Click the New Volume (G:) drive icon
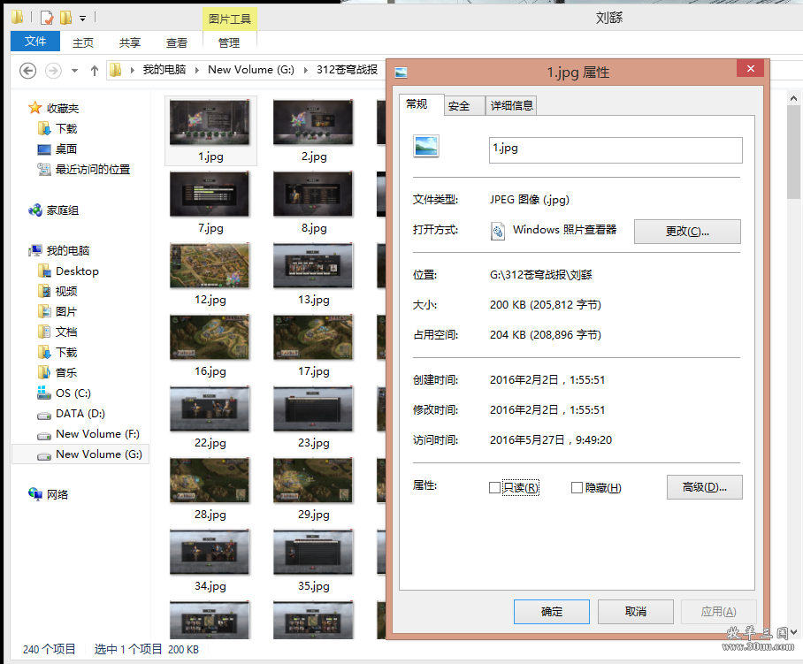803x664 pixels. [44, 455]
